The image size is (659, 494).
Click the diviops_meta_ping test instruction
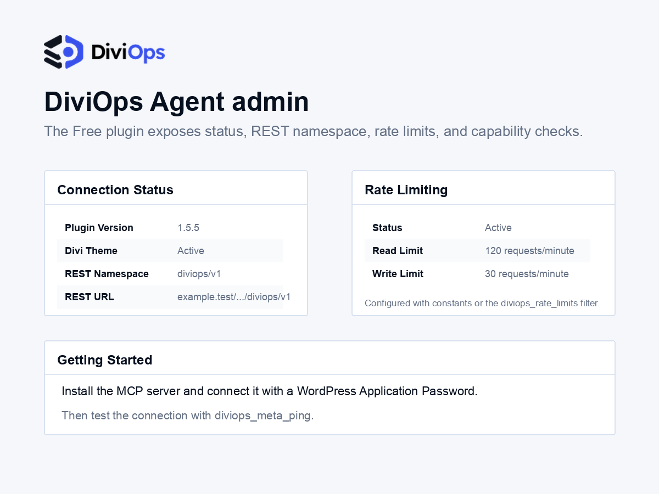coord(188,416)
